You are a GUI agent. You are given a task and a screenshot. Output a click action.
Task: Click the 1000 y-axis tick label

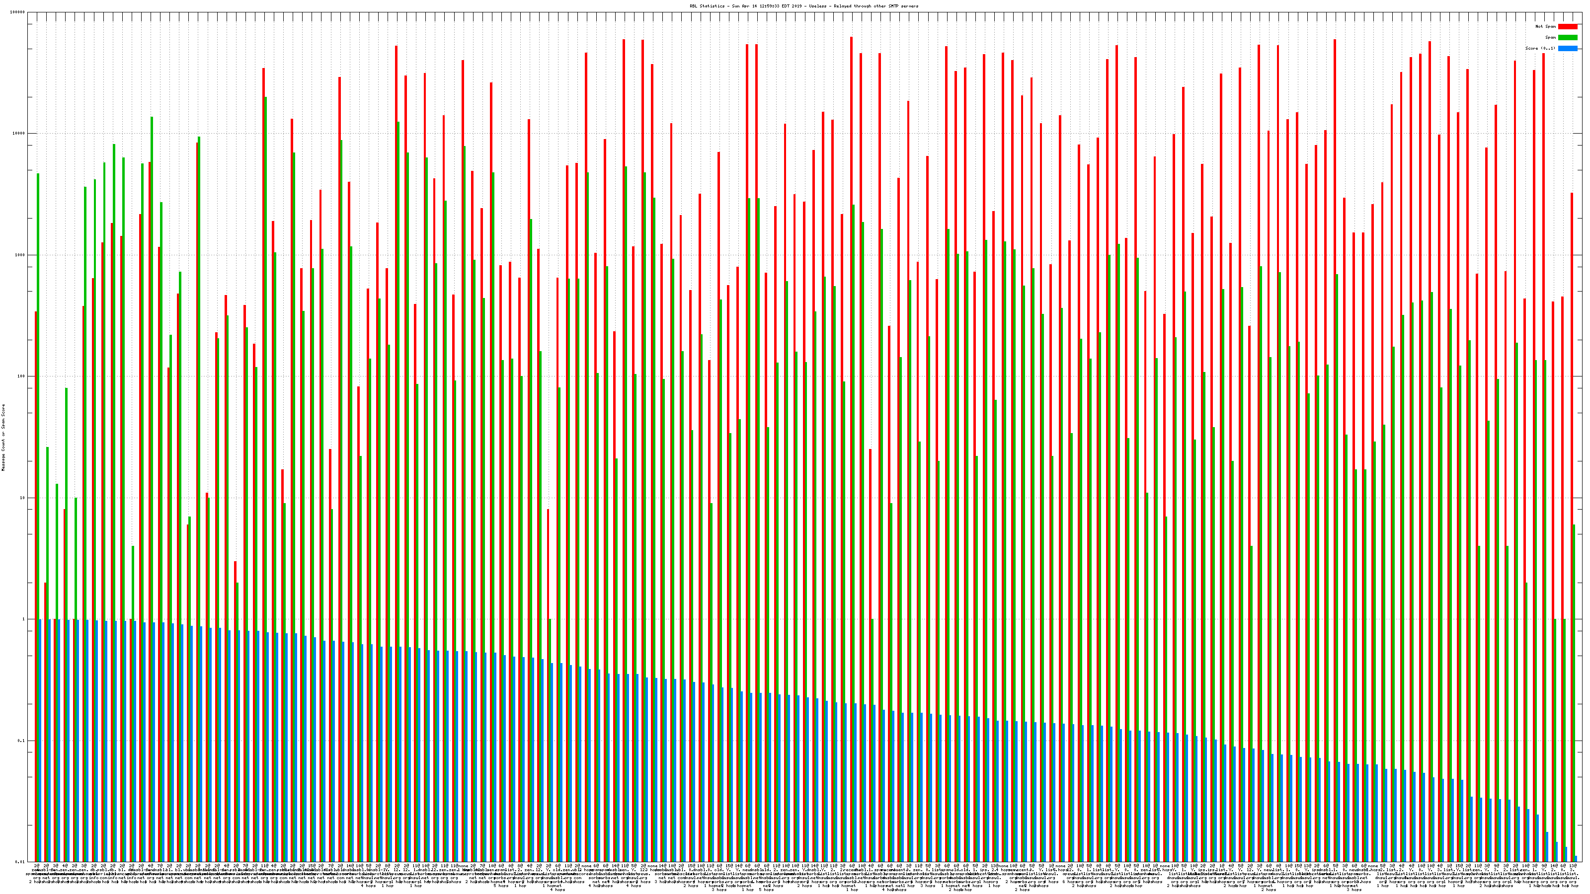pyautogui.click(x=20, y=255)
